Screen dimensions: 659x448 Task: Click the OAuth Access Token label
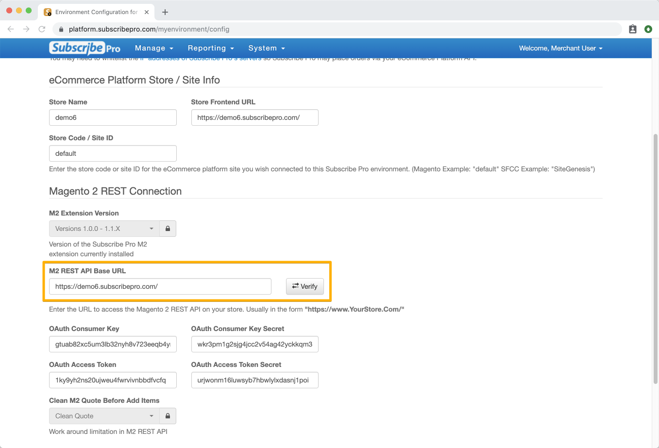click(x=83, y=365)
